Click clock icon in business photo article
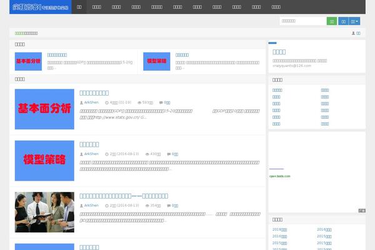Image resolution: width=375 pixels, height=250 pixels. pos(107,206)
